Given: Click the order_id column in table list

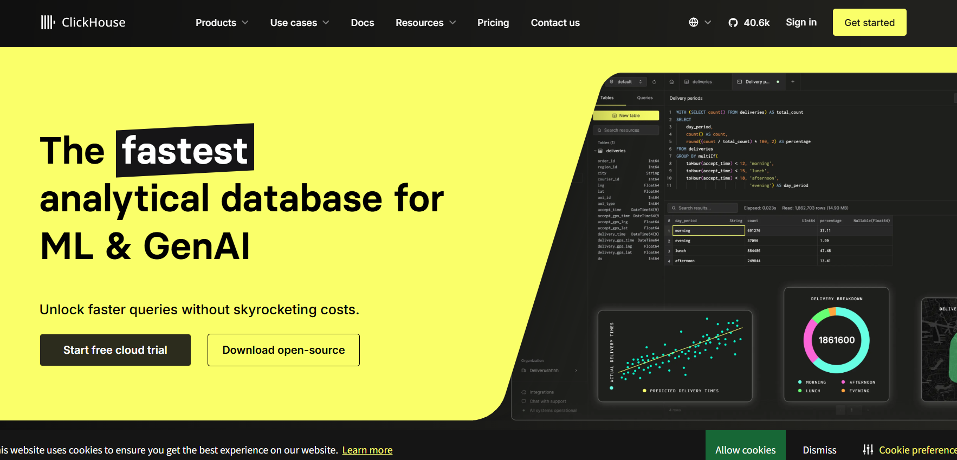Looking at the screenshot, I should [x=628, y=161].
